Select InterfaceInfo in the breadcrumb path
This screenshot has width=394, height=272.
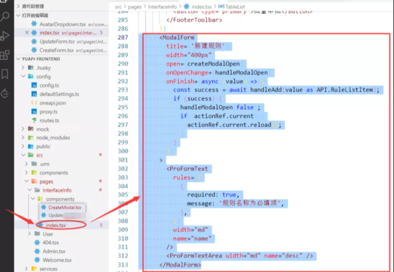pyautogui.click(x=162, y=7)
